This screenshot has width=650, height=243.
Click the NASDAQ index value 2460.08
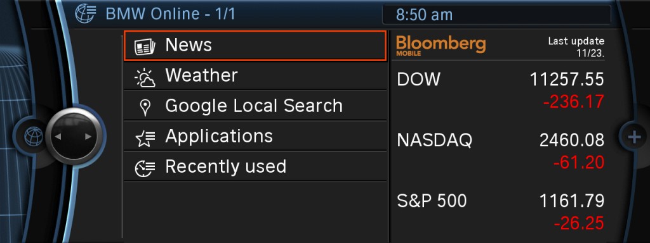(x=572, y=141)
